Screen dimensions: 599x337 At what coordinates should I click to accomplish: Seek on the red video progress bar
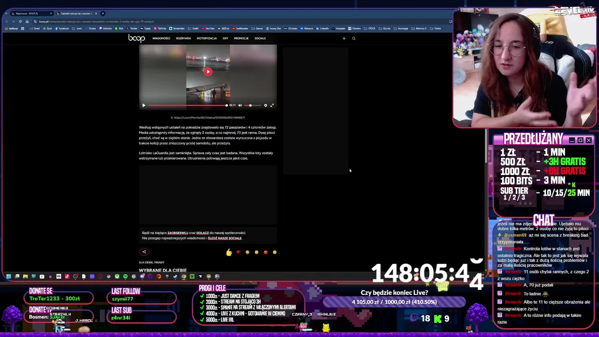(188, 105)
